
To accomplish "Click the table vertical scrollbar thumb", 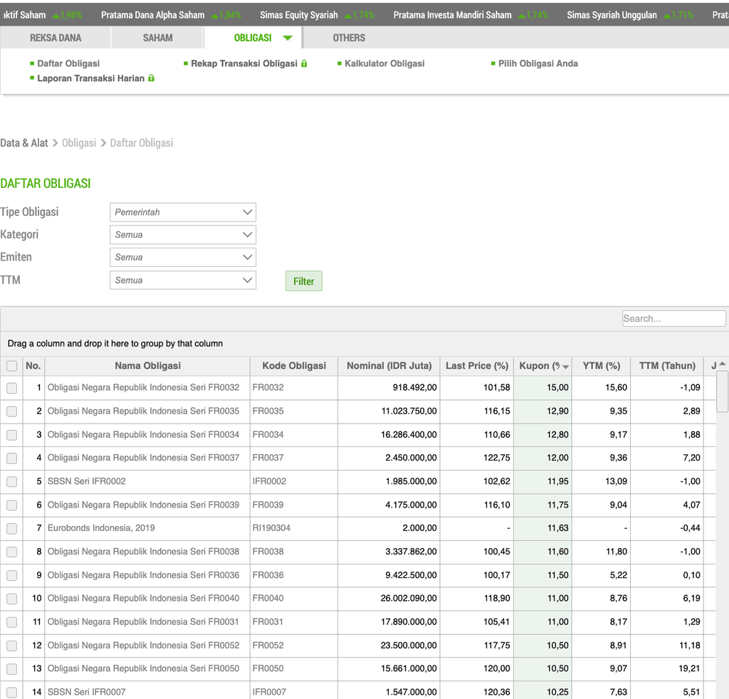I will pyautogui.click(x=723, y=391).
